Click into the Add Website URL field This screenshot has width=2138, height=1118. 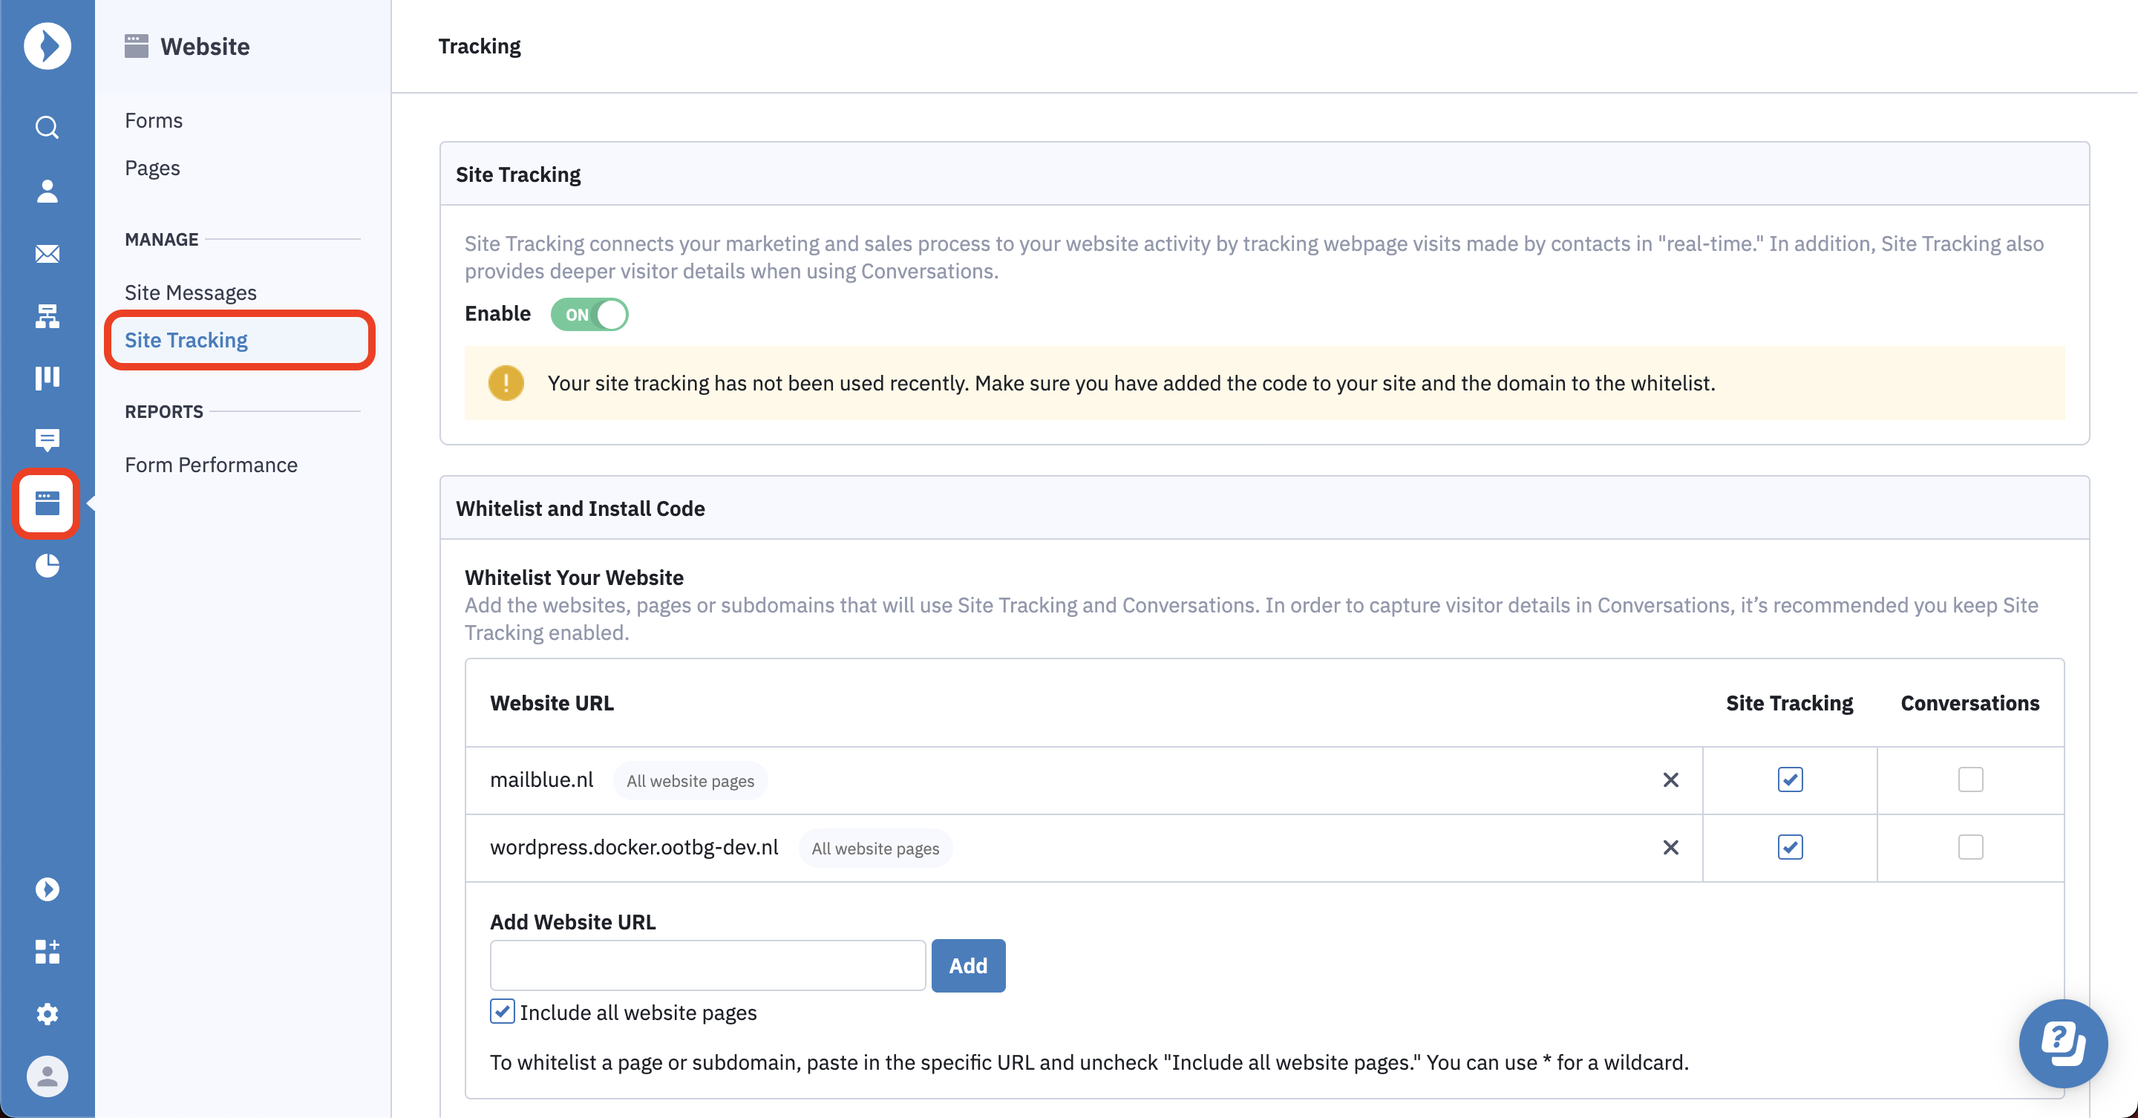(x=708, y=965)
